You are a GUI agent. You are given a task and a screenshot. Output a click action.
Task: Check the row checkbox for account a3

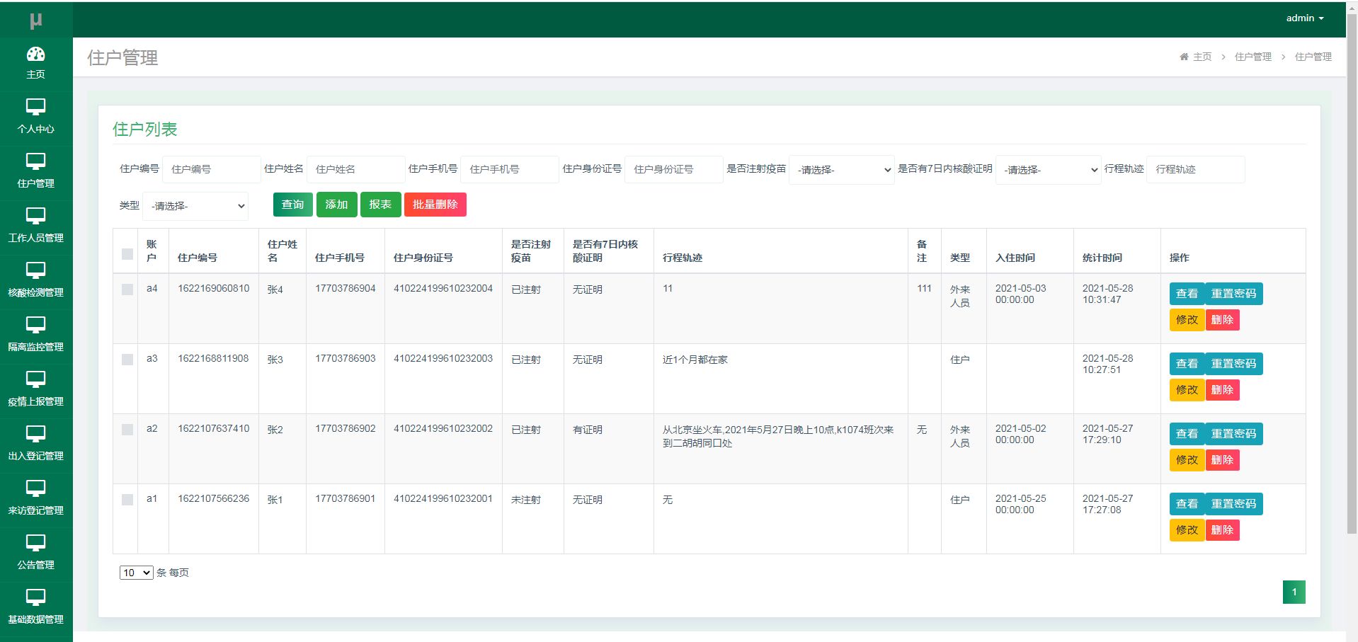[127, 360]
